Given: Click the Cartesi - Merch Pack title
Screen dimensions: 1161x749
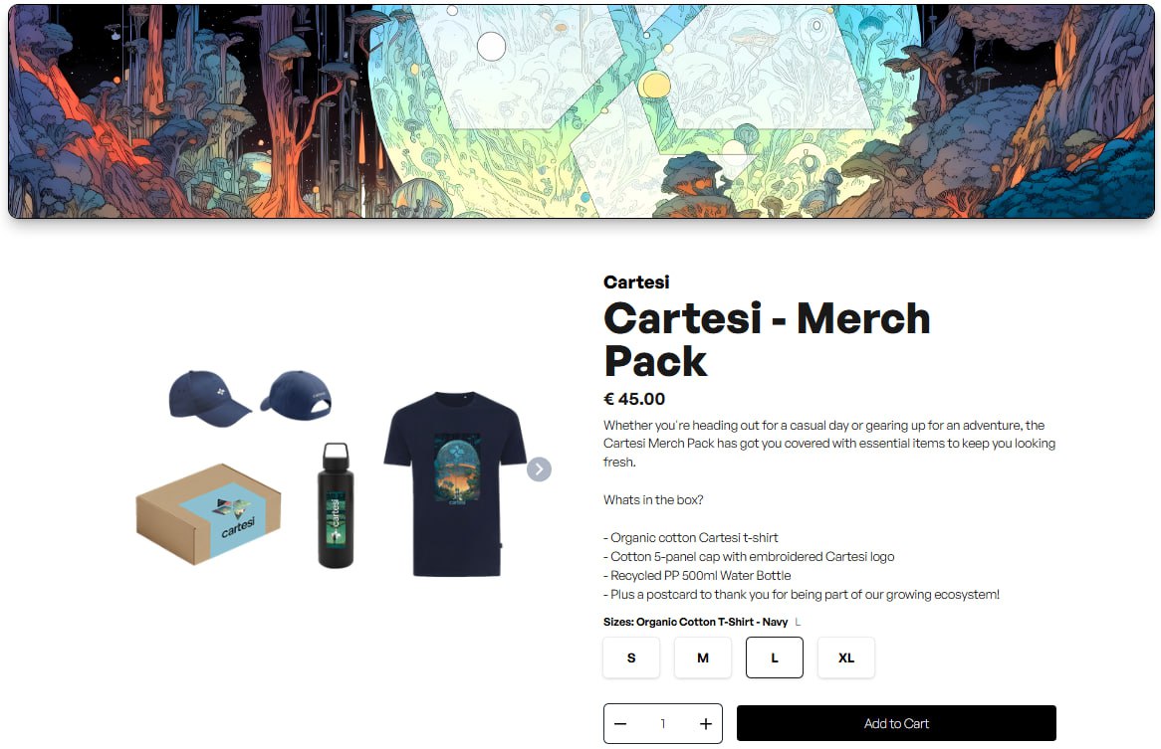Looking at the screenshot, I should pos(767,339).
